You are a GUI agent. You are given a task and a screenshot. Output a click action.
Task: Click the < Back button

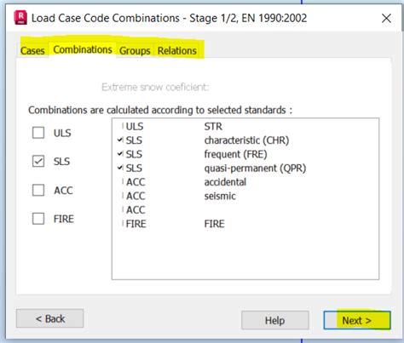click(50, 318)
